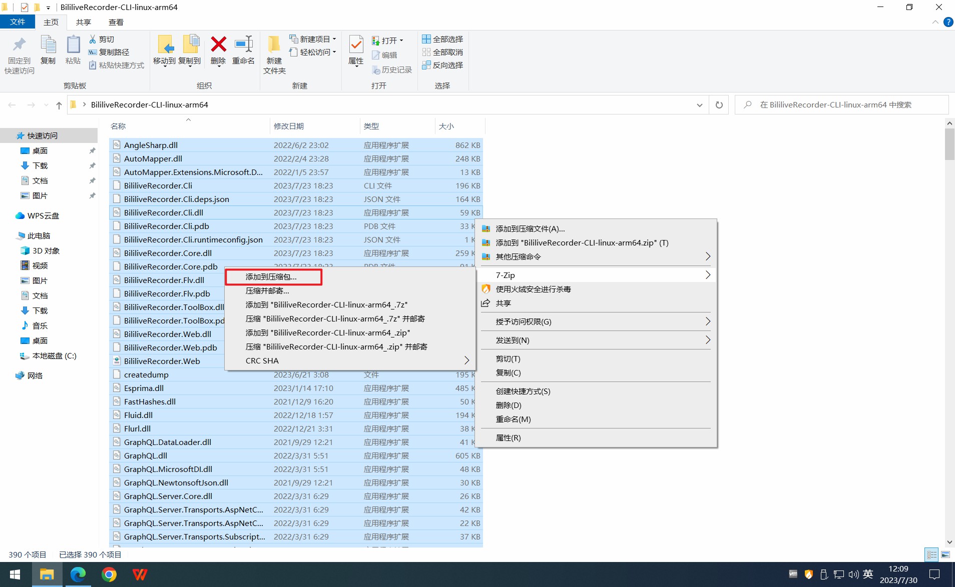The width and height of the screenshot is (955, 587).
Task: Click the red Delete icon in ribbon
Action: tap(218, 45)
